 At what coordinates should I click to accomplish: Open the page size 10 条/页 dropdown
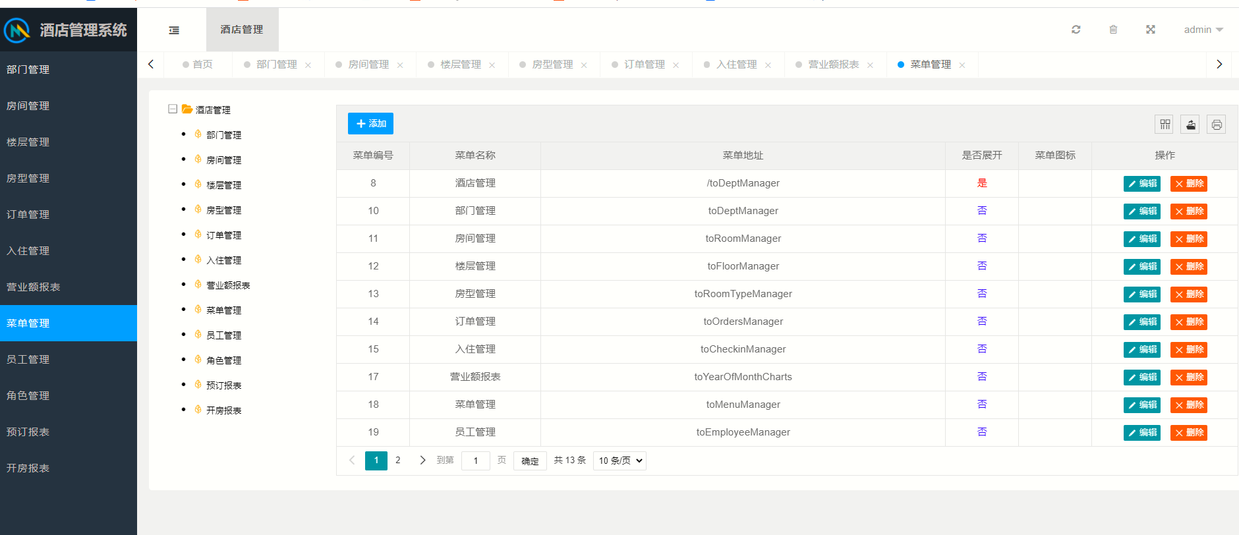coord(619,461)
